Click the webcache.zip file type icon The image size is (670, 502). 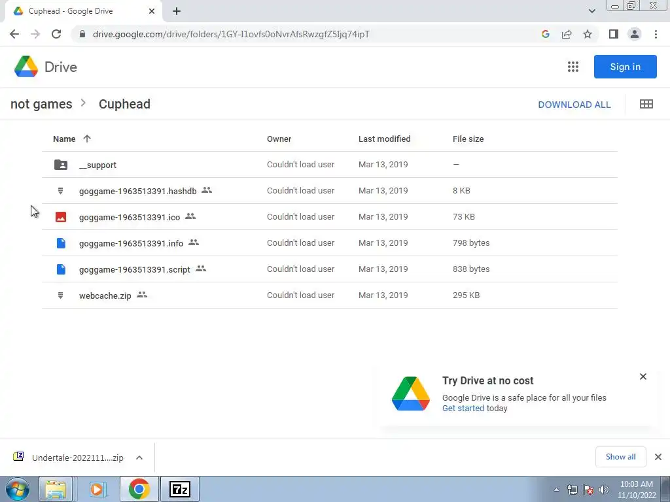coord(61,295)
